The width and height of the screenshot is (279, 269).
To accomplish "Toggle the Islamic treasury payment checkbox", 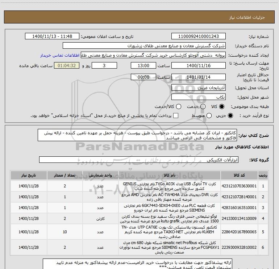I will [x=176, y=116].
